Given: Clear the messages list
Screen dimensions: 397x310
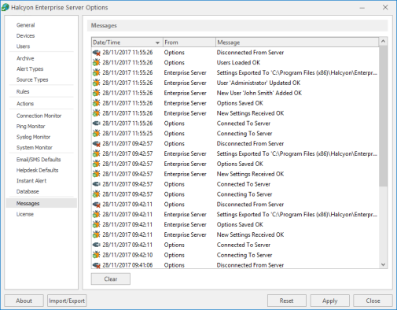Looking at the screenshot, I should 111,279.
